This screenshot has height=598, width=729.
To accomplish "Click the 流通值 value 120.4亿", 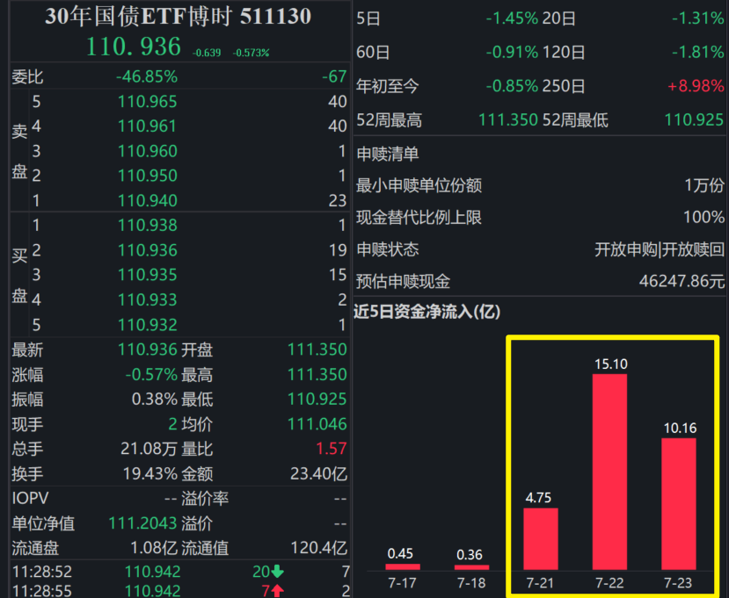I will point(319,548).
